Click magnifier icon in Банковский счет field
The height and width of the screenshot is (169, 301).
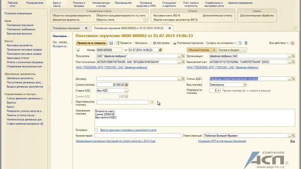pyautogui.click(x=293, y=62)
